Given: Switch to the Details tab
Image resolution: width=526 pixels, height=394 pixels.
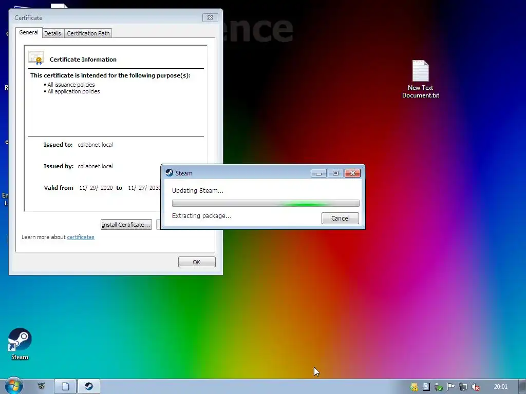Looking at the screenshot, I should (53, 33).
